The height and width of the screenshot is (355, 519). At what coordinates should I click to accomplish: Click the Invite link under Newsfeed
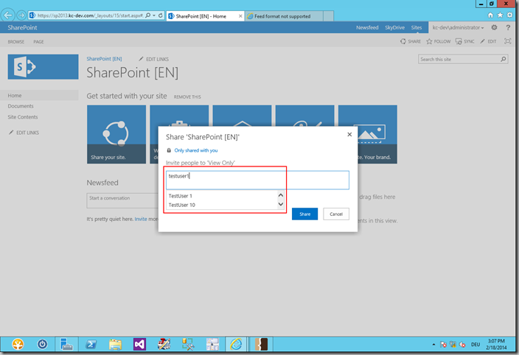pyautogui.click(x=141, y=219)
